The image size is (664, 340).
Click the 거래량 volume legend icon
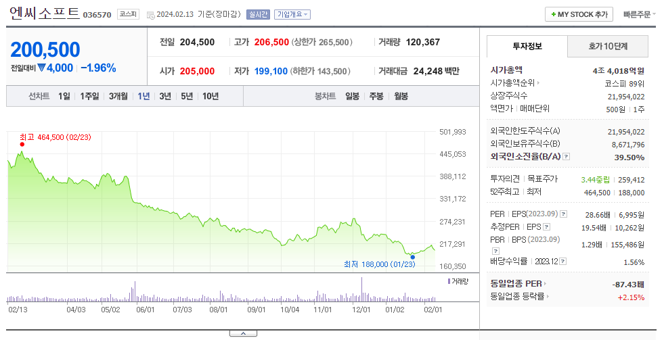click(x=449, y=281)
